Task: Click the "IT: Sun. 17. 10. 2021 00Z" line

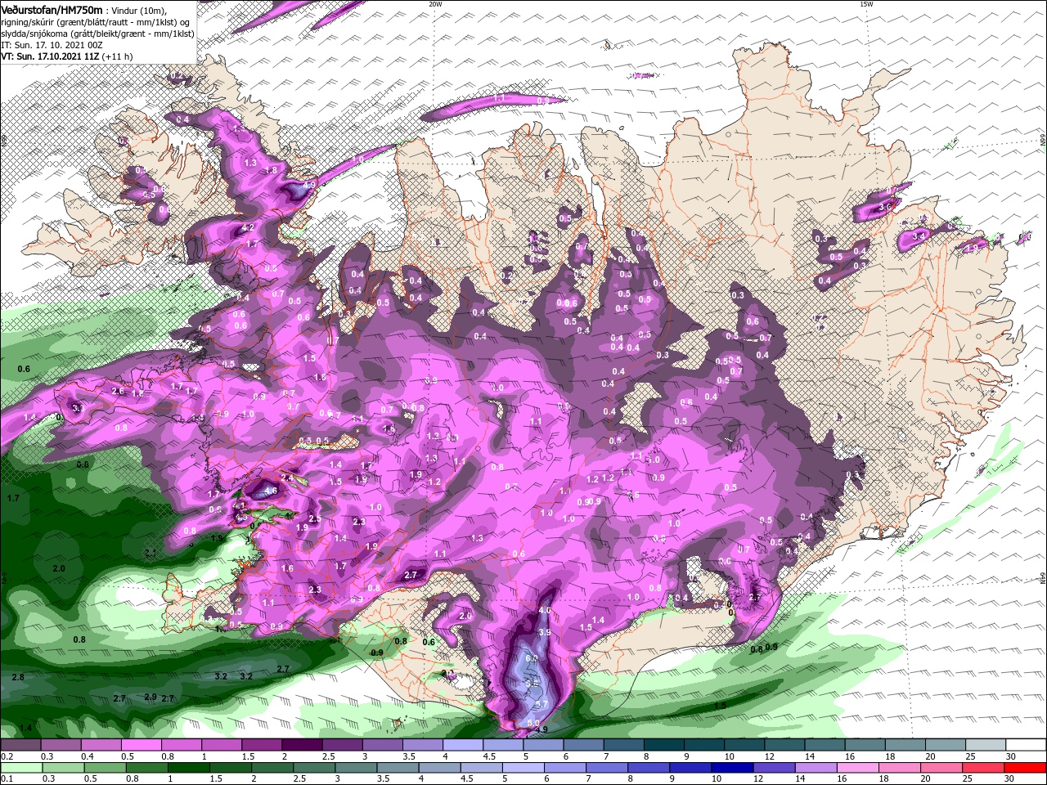Action: (x=51, y=45)
